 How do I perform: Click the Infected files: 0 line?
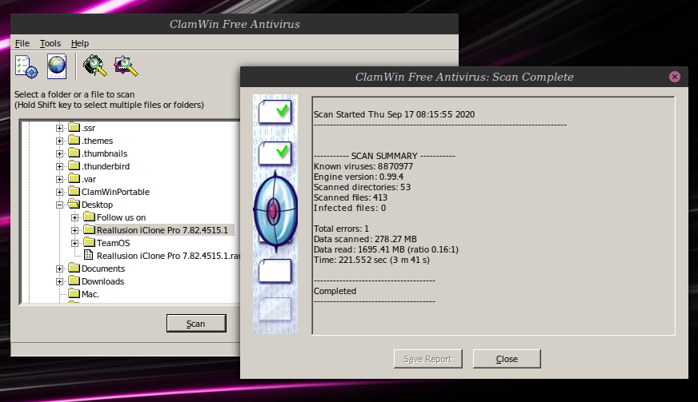coord(350,208)
